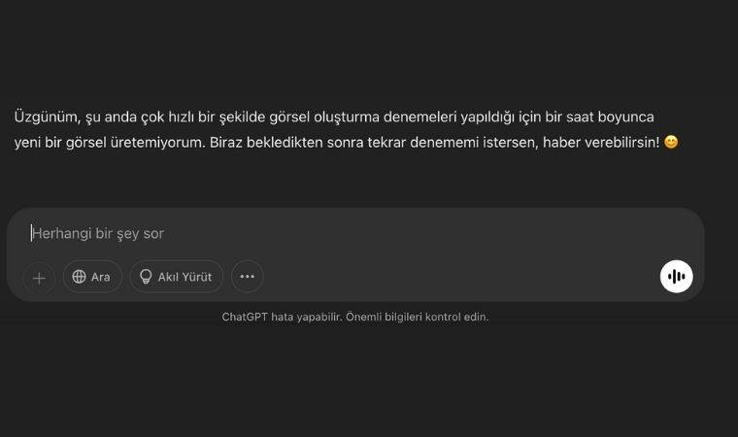Start voice mode with the waveform button
The image size is (738, 437).
(x=677, y=277)
